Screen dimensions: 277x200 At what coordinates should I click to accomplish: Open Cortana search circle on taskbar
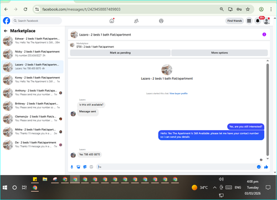coord(14,188)
